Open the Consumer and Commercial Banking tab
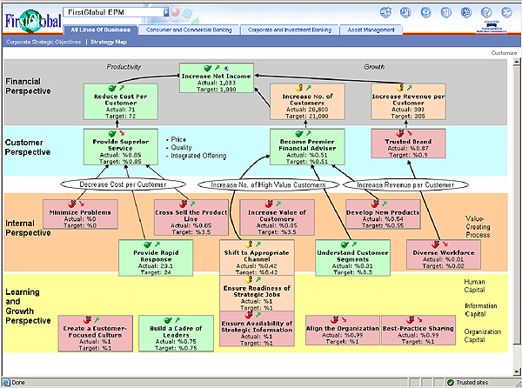The height and width of the screenshot is (388, 522). pyautogui.click(x=183, y=30)
